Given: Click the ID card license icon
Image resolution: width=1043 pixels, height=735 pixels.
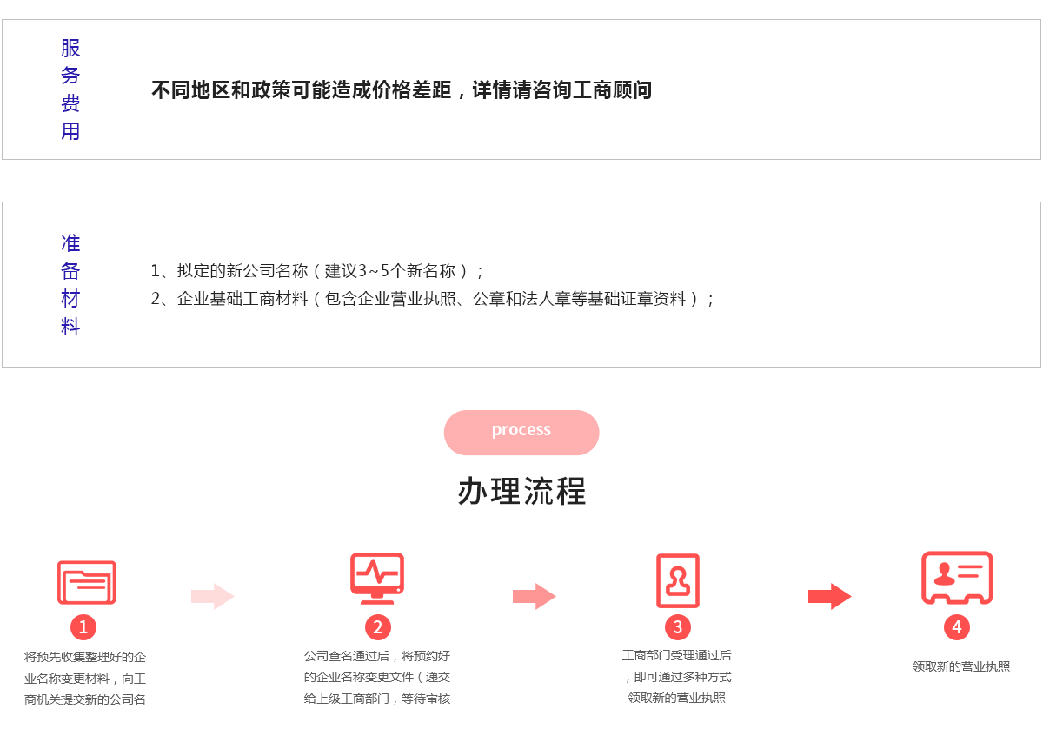Looking at the screenshot, I should [957, 578].
